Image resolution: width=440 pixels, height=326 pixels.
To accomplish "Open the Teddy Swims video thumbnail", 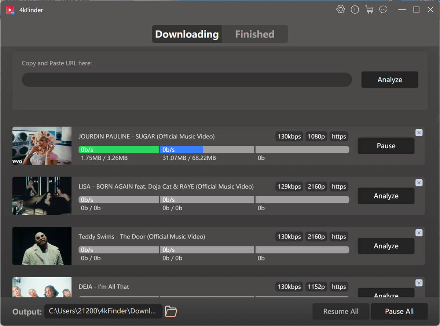I will [x=42, y=246].
